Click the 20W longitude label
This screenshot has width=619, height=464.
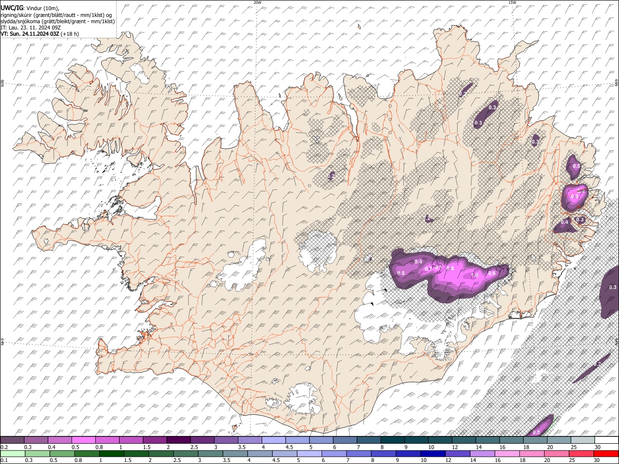tap(257, 2)
